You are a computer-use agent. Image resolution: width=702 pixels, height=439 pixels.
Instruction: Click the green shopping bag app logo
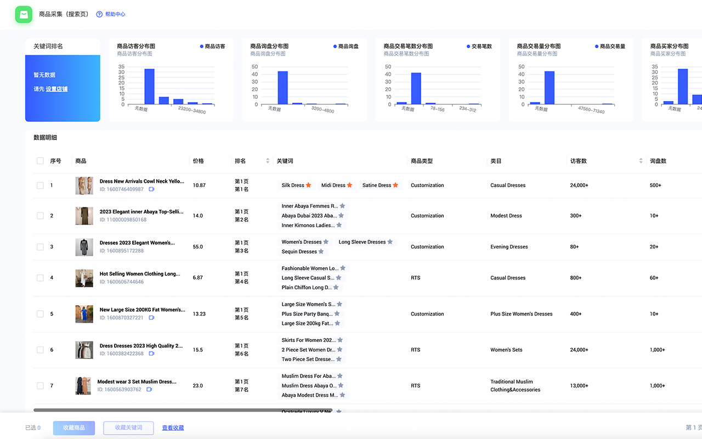point(24,14)
